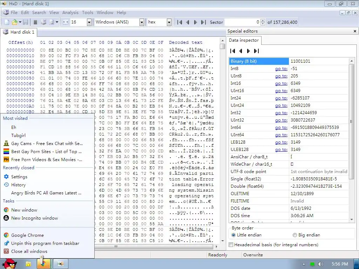The height and width of the screenshot is (269, 359).
Task: Click the Int8 'go to:' link
Action: [x=281, y=69]
